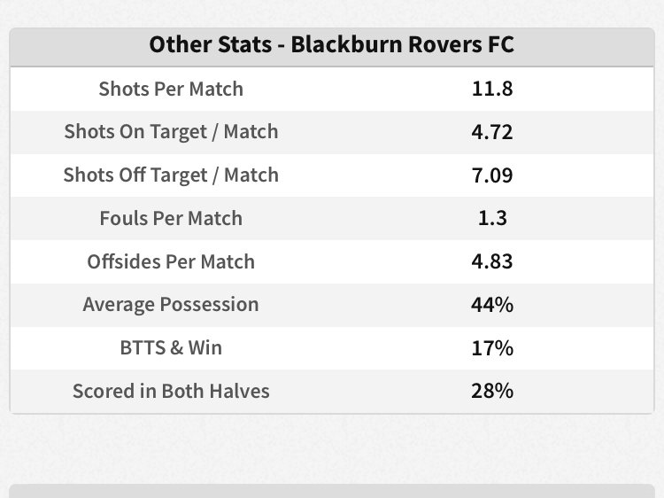Select the Average Possession label
This screenshot has width=664, height=498.
[x=171, y=305]
